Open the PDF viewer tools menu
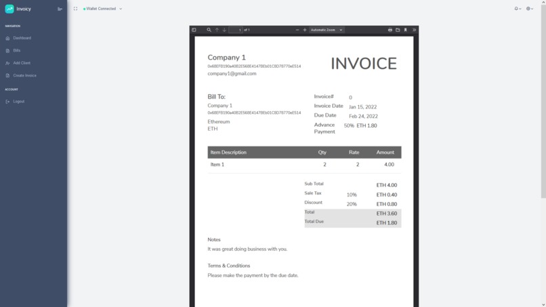This screenshot has width=546, height=307. point(414,30)
